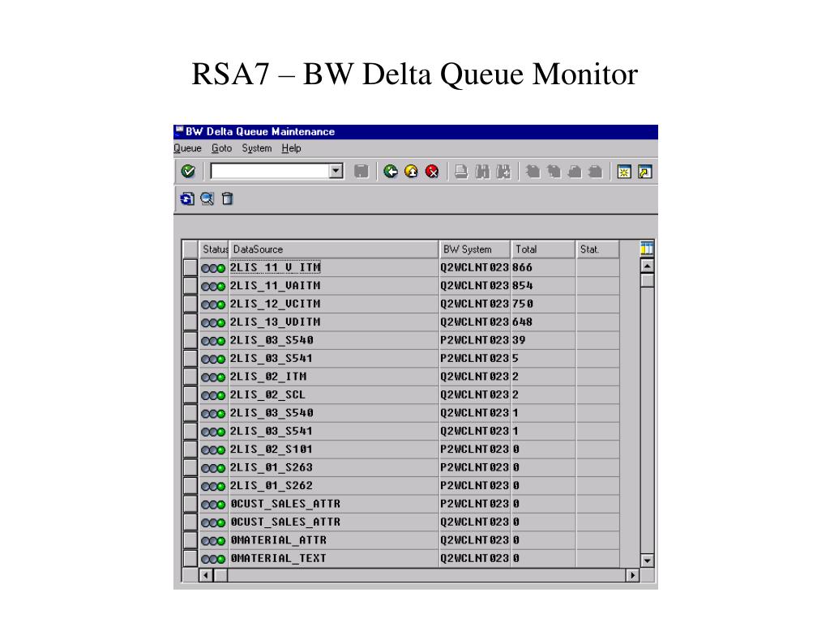Click the Save diskette icon

[x=361, y=172]
